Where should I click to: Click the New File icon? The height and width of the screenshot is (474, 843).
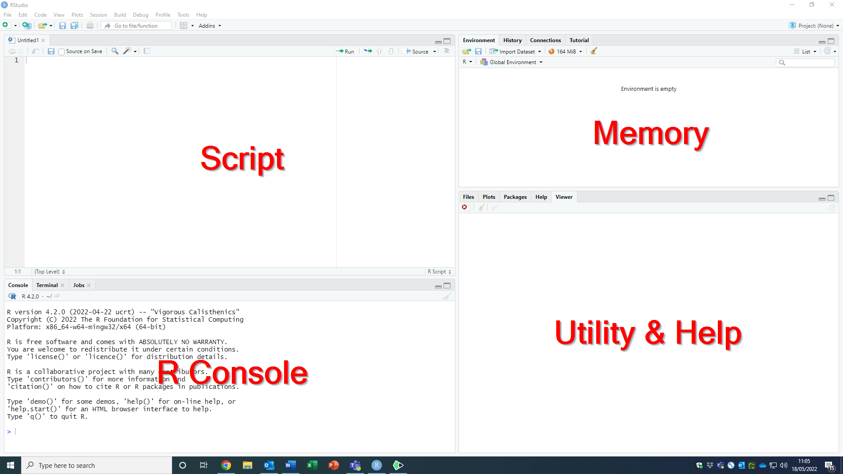(x=6, y=25)
